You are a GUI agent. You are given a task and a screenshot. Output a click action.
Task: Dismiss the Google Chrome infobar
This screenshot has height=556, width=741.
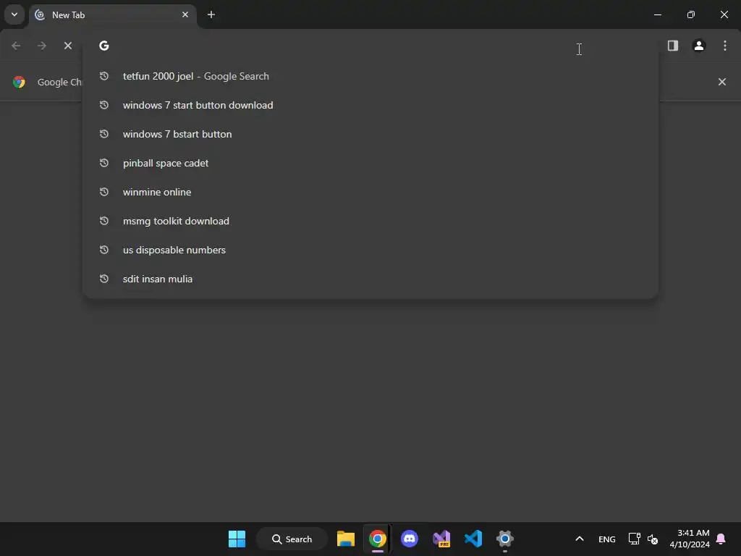pos(722,82)
